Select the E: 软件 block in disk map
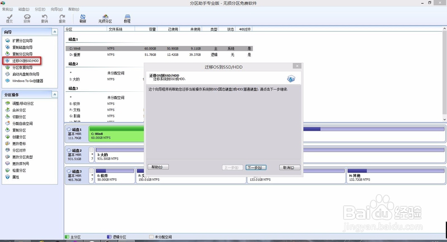The width and height of the screenshot is (447, 242). [114, 176]
